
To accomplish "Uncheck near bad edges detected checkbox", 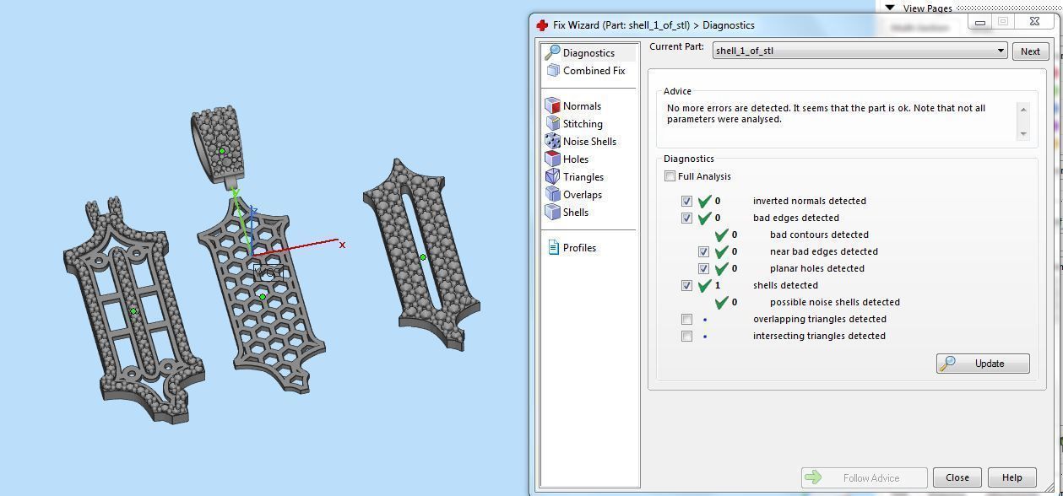I will [x=703, y=251].
